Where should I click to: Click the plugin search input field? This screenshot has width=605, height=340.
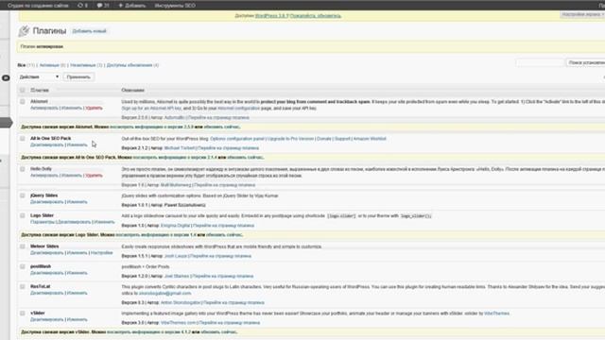point(540,62)
